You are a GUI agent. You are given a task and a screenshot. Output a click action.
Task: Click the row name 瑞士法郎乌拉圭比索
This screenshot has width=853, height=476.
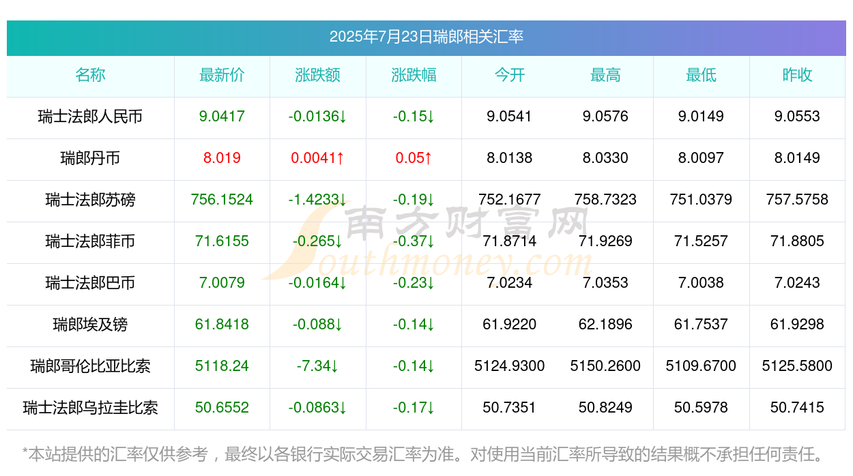(x=90, y=408)
